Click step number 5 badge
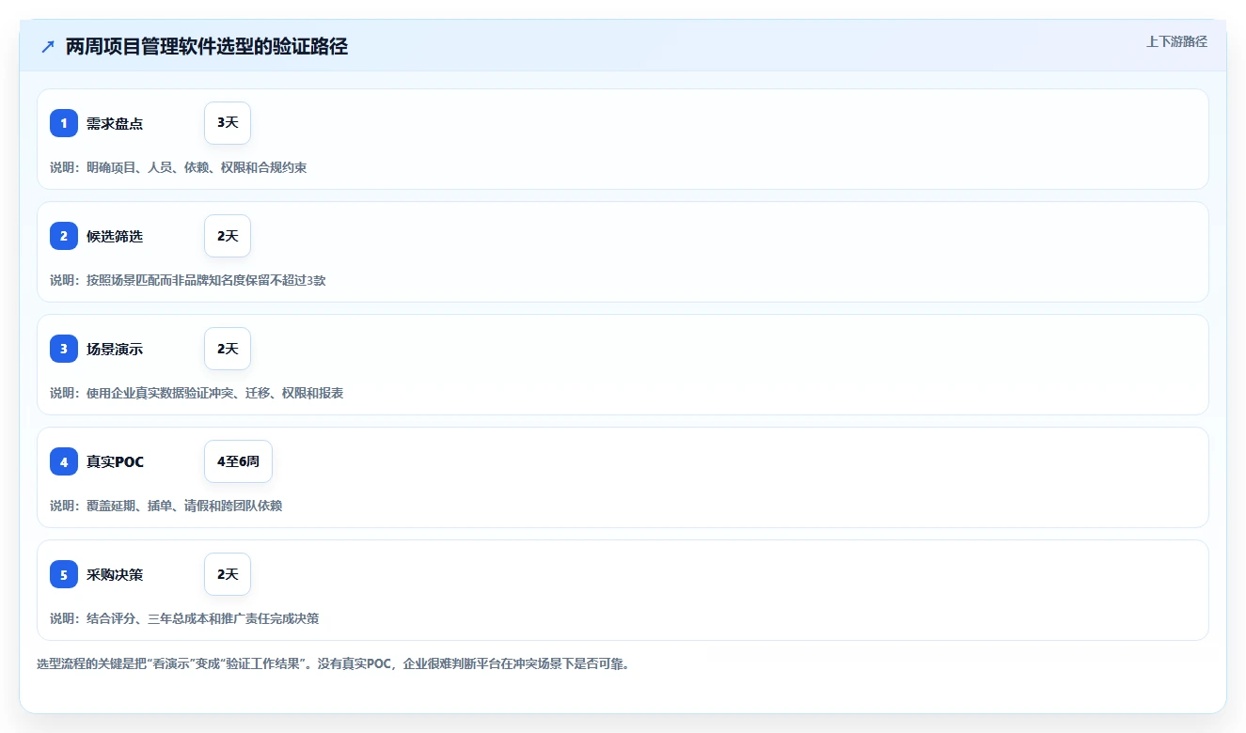The width and height of the screenshot is (1246, 733). [64, 574]
